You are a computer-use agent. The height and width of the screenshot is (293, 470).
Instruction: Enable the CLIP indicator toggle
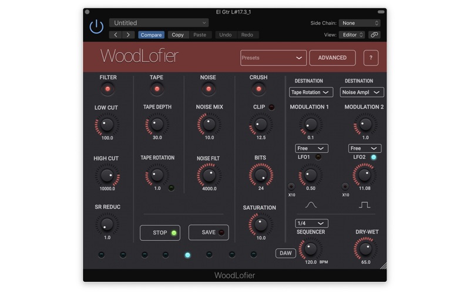tap(271, 107)
